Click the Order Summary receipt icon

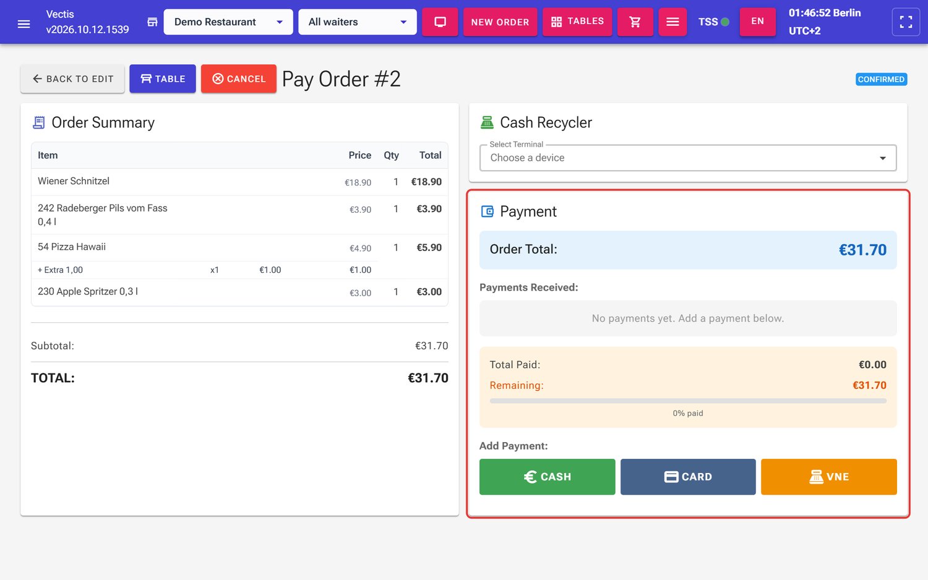coord(38,122)
